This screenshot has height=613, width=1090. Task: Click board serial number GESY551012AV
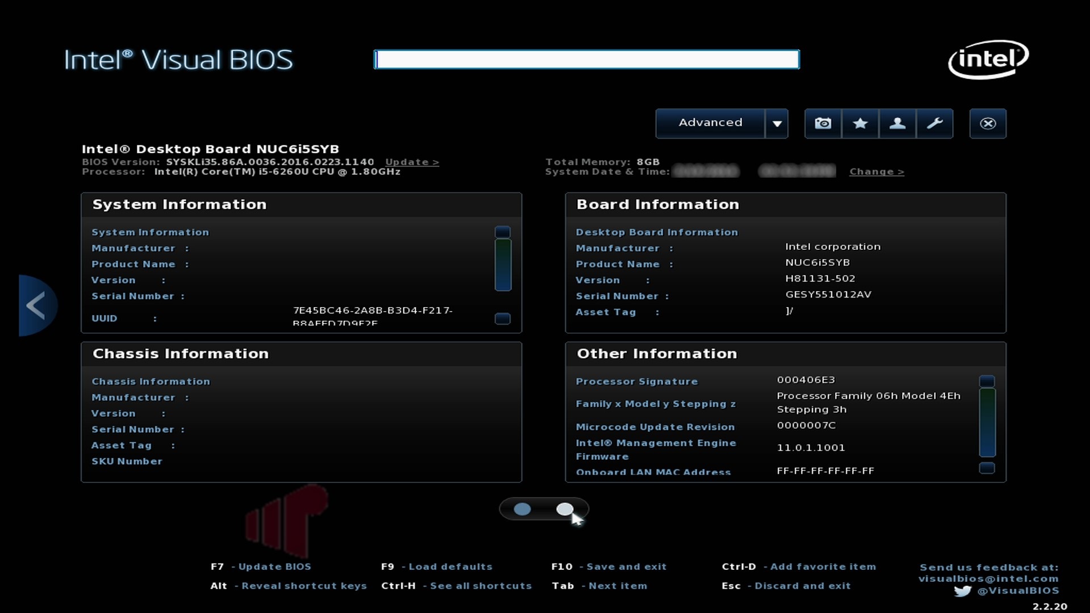click(x=828, y=294)
